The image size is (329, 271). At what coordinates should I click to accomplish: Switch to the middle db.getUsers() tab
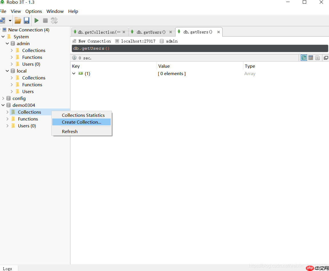coord(151,32)
